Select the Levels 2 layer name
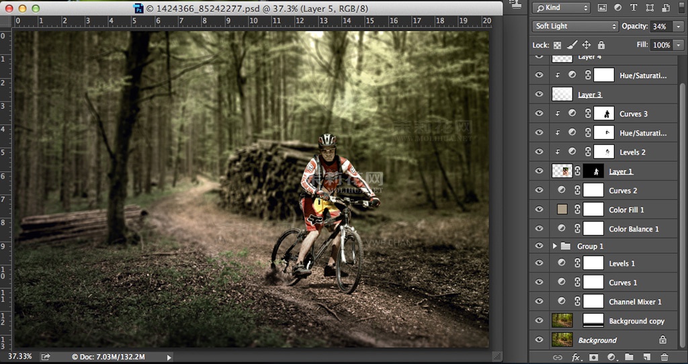 632,152
